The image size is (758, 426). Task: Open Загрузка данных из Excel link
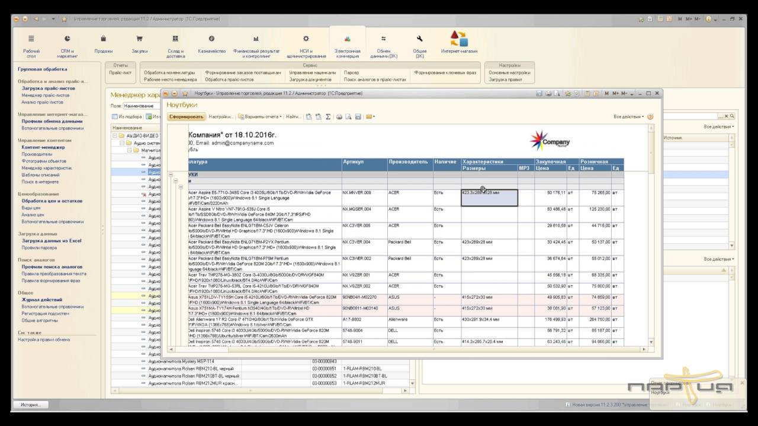[x=52, y=241]
